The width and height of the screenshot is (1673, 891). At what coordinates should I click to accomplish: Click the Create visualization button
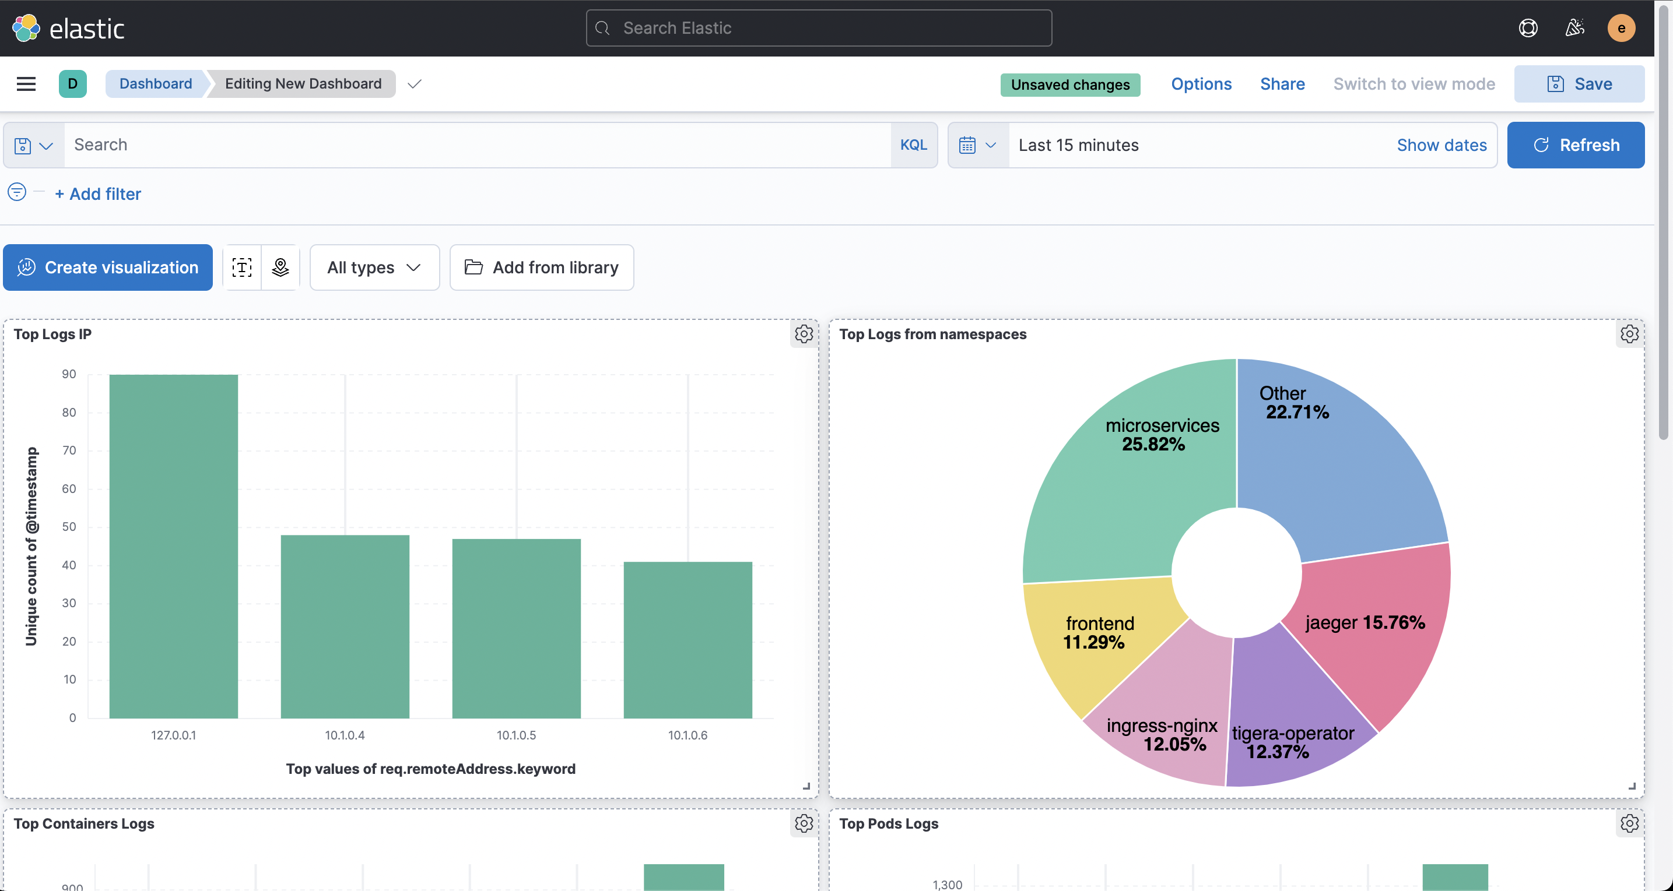tap(108, 267)
